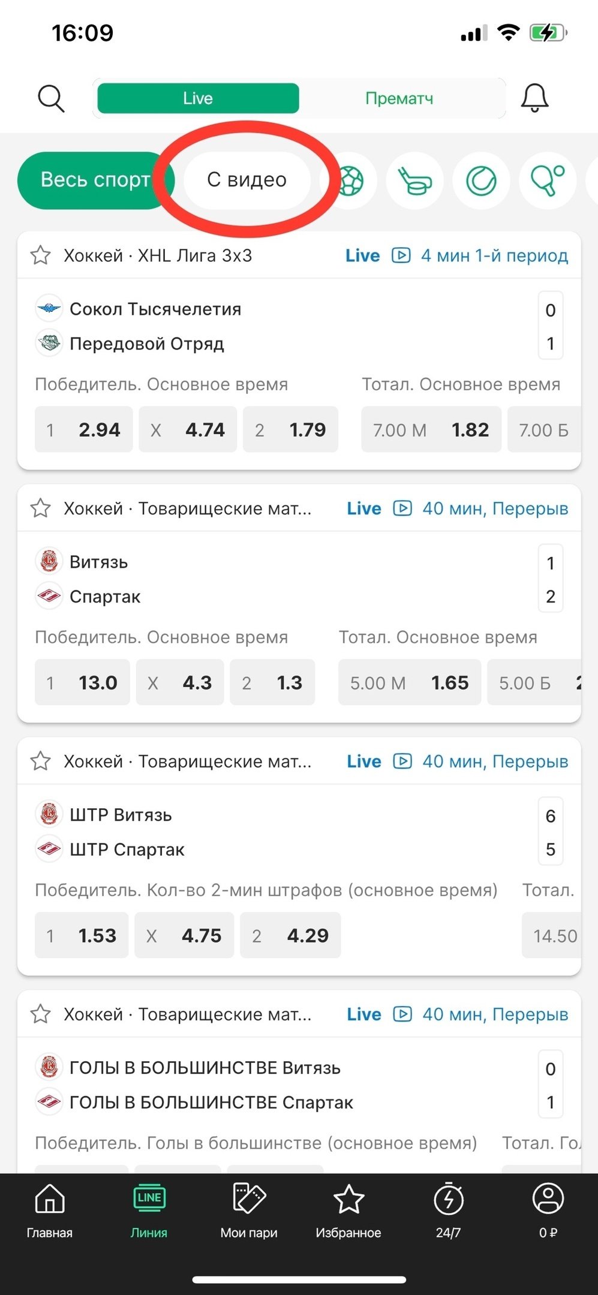Open the search magnifier icon
The height and width of the screenshot is (1295, 598).
coord(51,98)
